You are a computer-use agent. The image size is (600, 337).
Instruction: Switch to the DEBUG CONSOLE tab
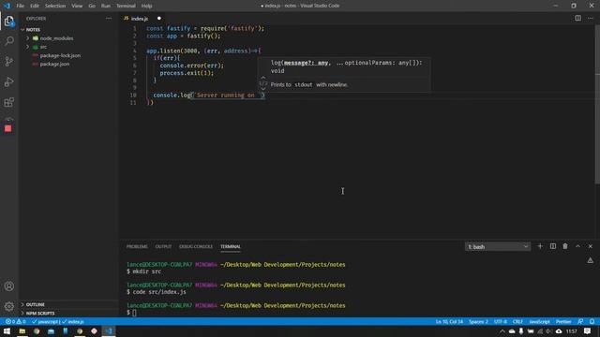tap(196, 246)
